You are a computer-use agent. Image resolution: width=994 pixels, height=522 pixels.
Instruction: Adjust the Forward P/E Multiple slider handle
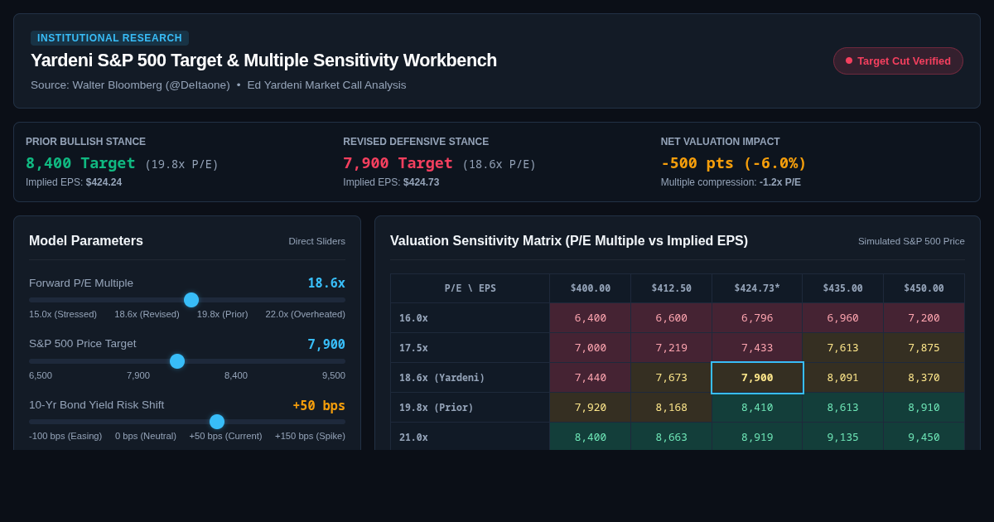(191, 300)
